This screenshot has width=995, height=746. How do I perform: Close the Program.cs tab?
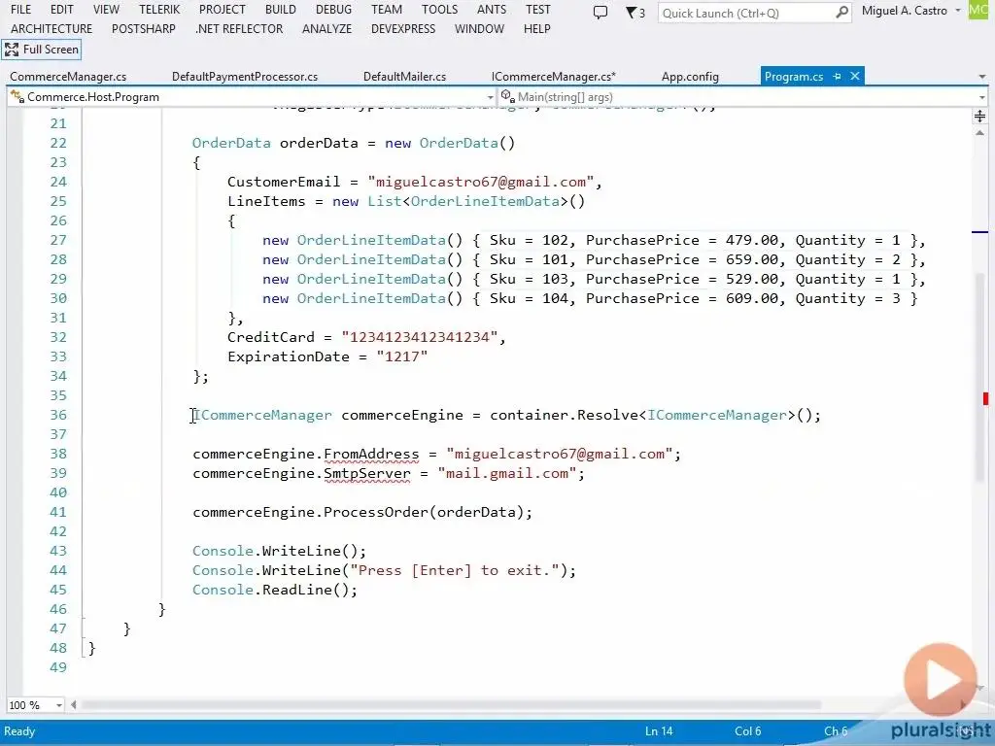tap(855, 76)
